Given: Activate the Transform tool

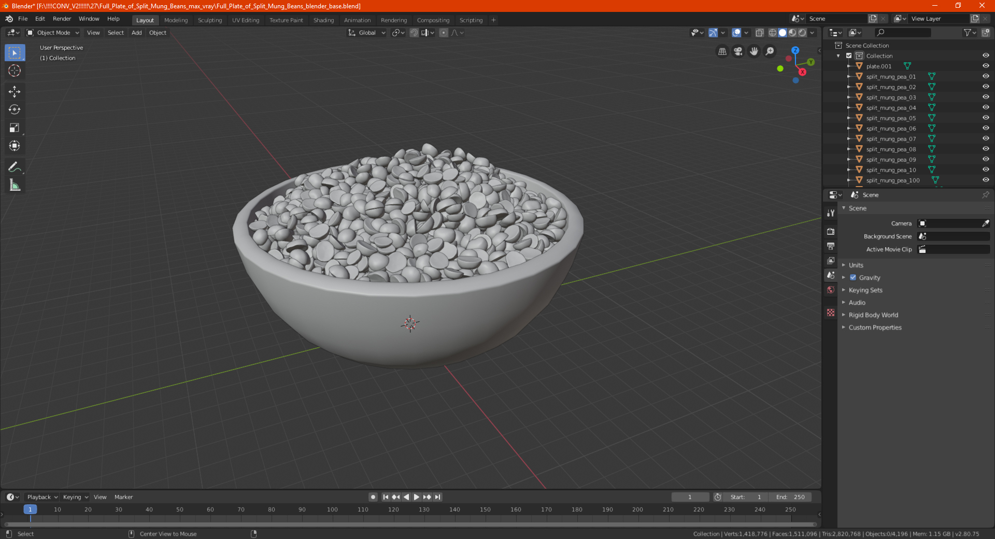Looking at the screenshot, I should [15, 146].
